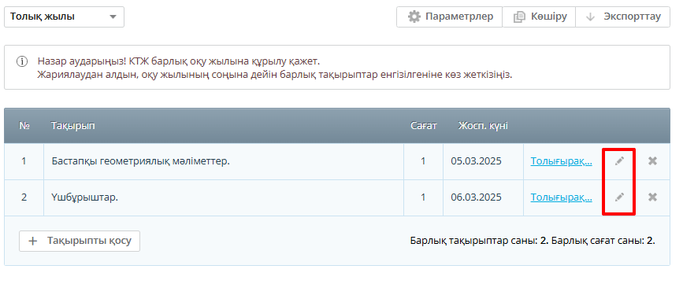Click the copy icon in Көшіру
The width and height of the screenshot is (683, 284).
[519, 17]
